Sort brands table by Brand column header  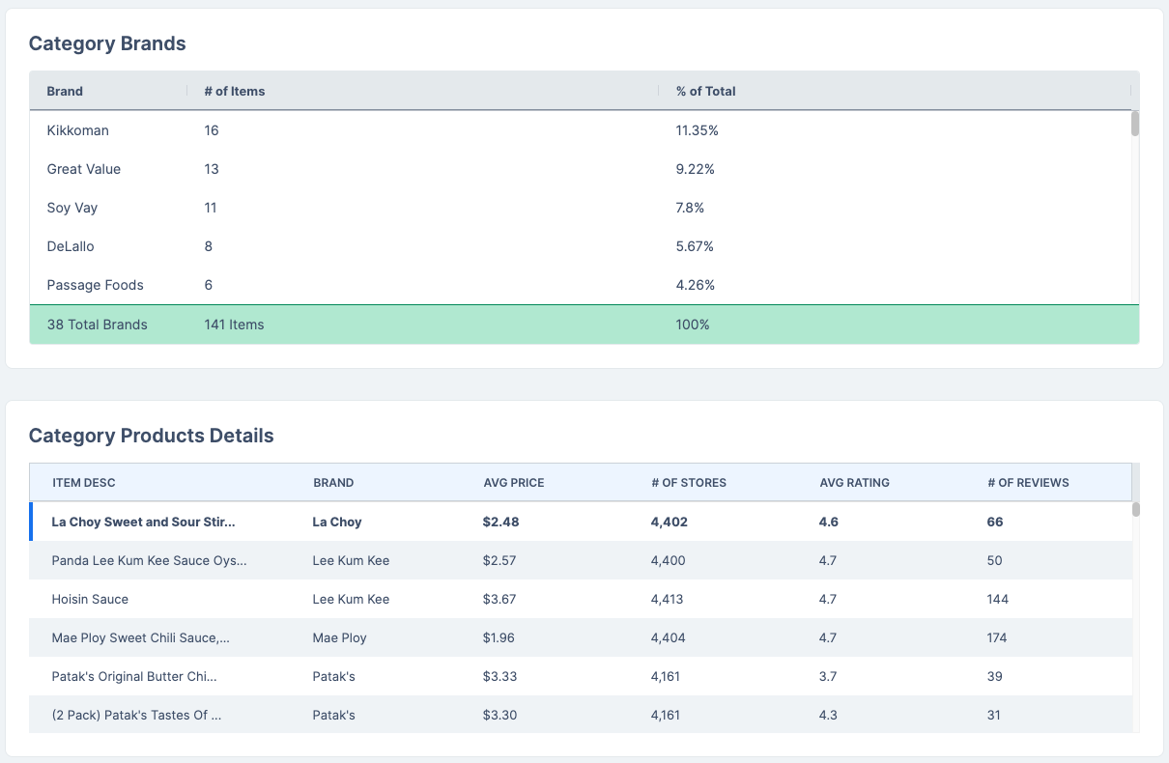coord(65,91)
